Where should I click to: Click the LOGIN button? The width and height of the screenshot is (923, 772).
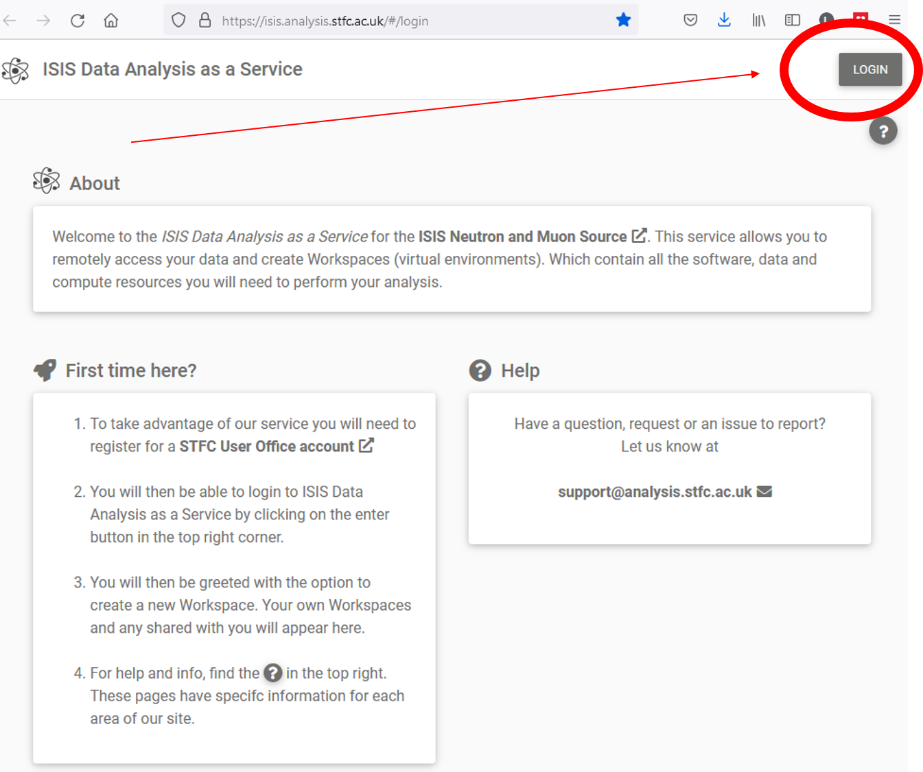pyautogui.click(x=869, y=69)
